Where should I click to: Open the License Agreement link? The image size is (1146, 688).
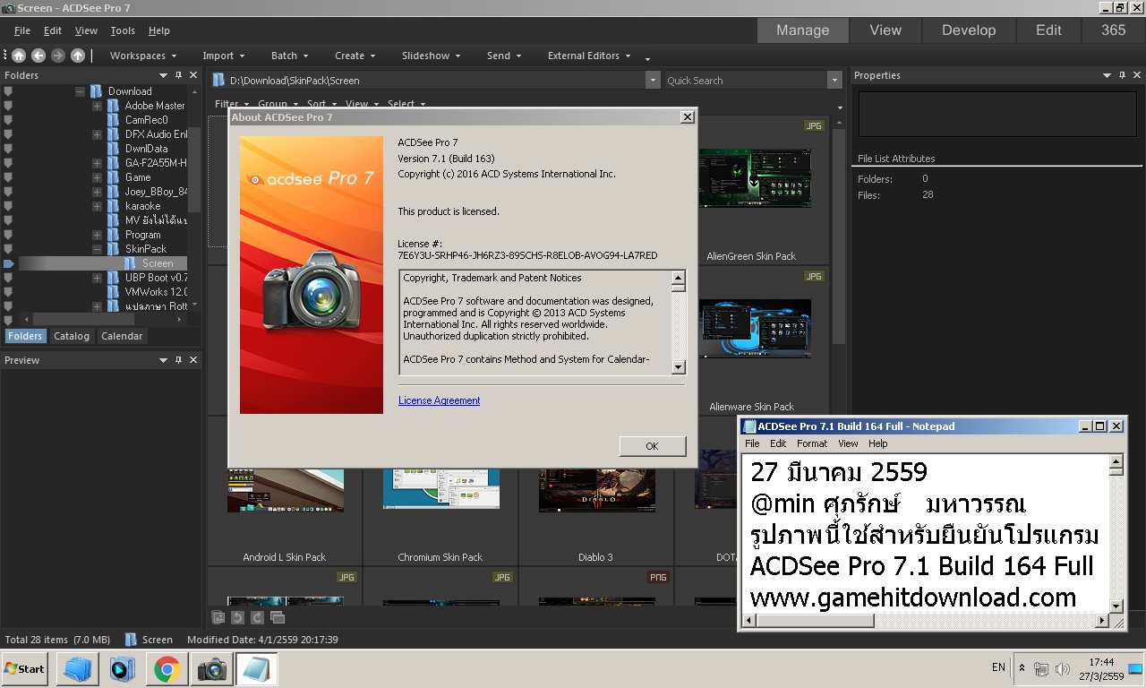439,400
